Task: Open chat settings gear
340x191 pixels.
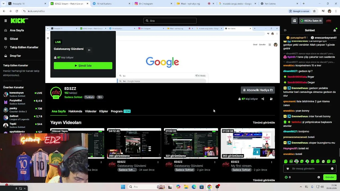Action: [x=319, y=177]
